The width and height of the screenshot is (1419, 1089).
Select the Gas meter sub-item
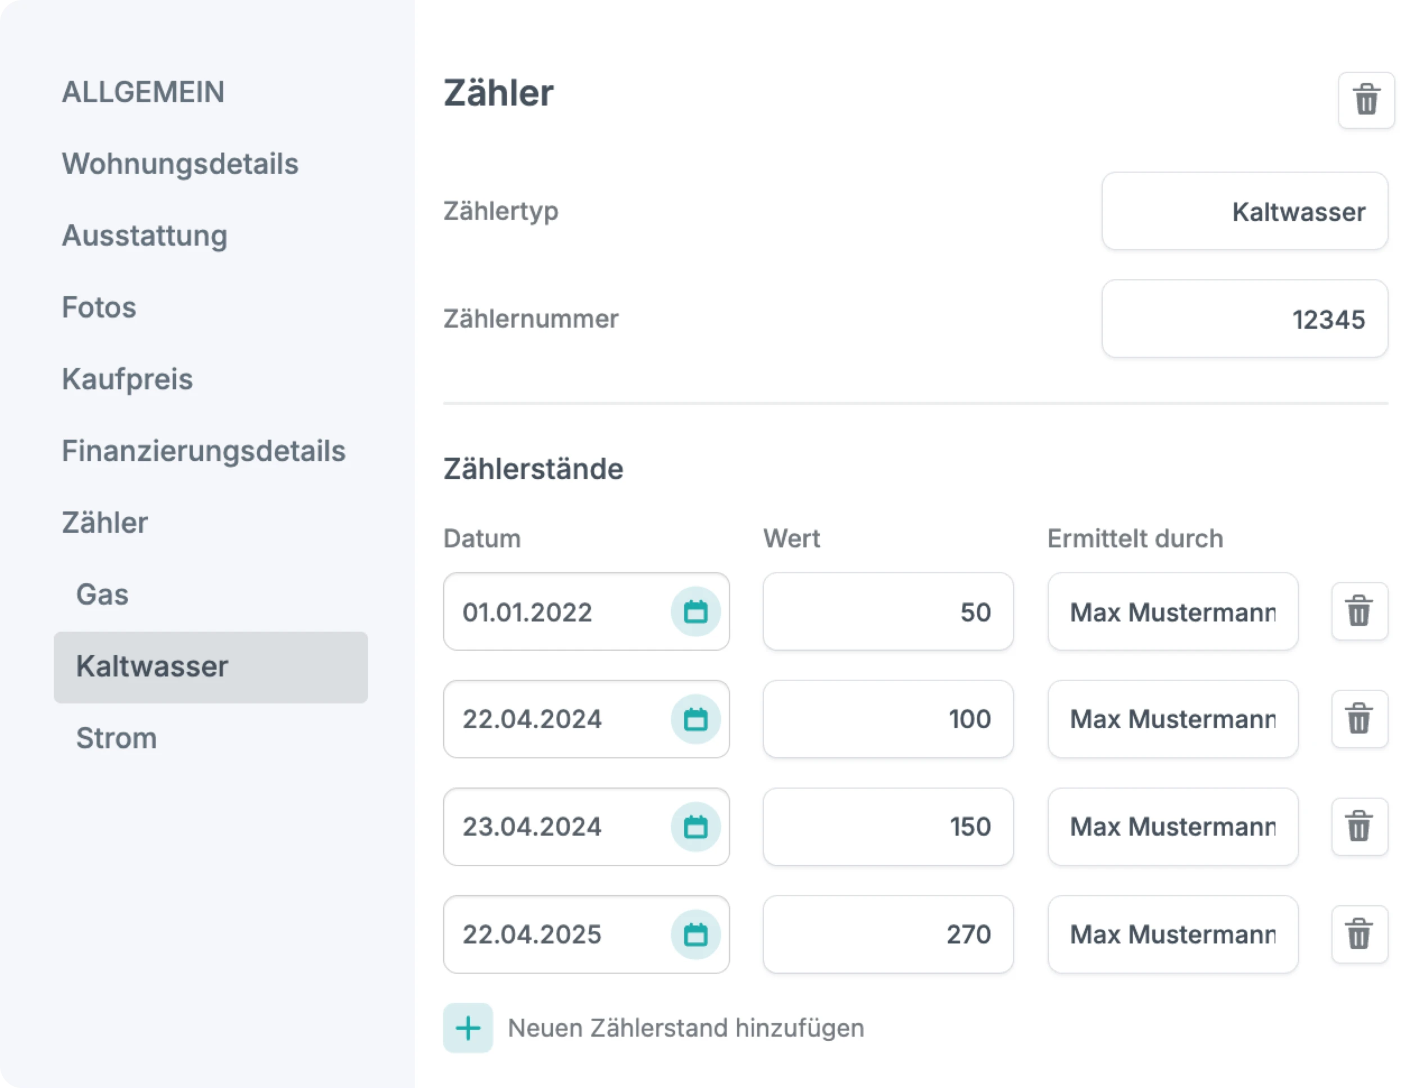pyautogui.click(x=102, y=595)
